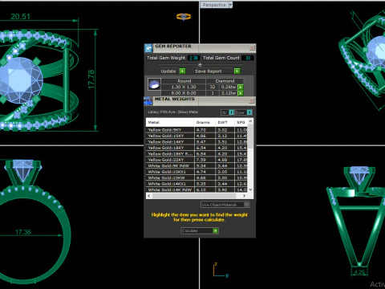385x289 pixels.
Task: Select the White Gold:9K PdW row
Action: (197, 166)
